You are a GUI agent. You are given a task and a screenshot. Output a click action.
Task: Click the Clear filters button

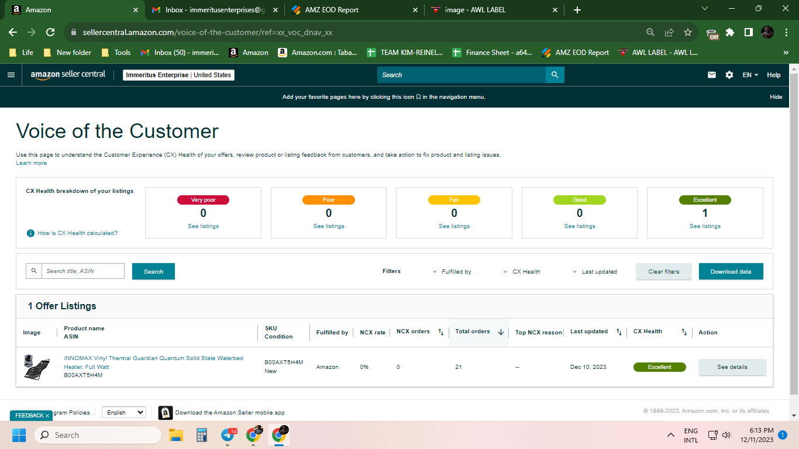[664, 271]
